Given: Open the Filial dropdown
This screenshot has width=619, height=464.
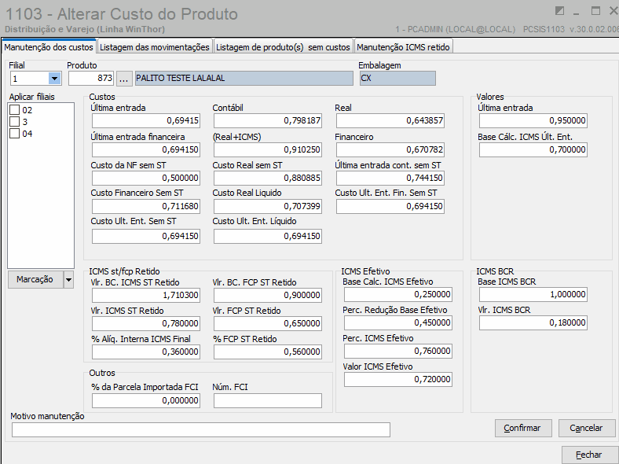Looking at the screenshot, I should coord(54,79).
